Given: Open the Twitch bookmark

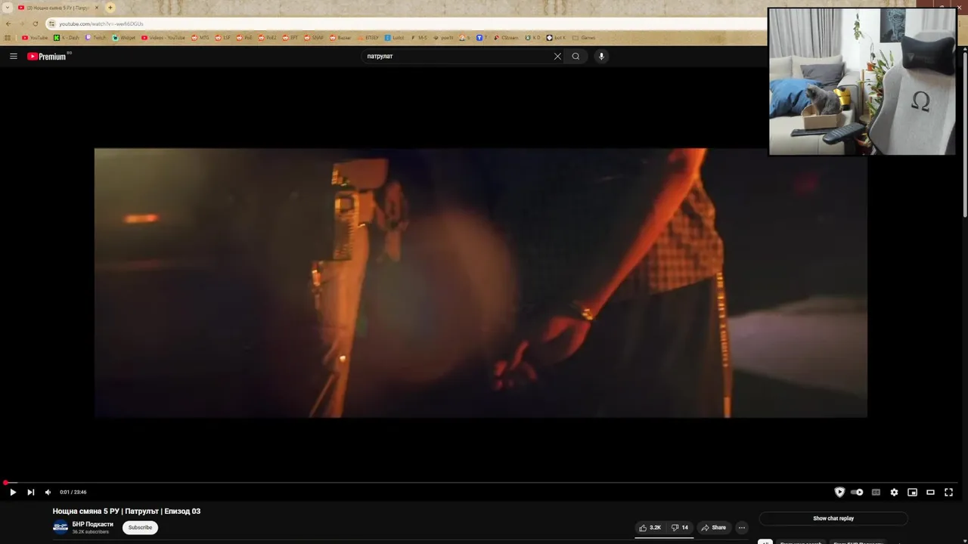Looking at the screenshot, I should point(96,38).
